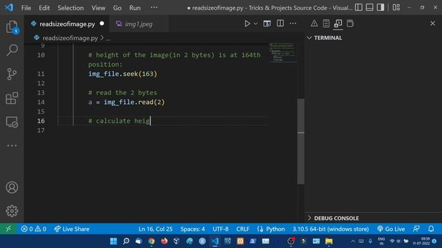Go to line via Ln 16, Col 25
The height and width of the screenshot is (248, 442).
coord(155,229)
